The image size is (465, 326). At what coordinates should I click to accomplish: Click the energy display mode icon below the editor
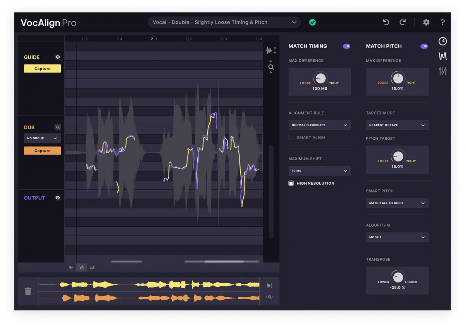(x=92, y=267)
